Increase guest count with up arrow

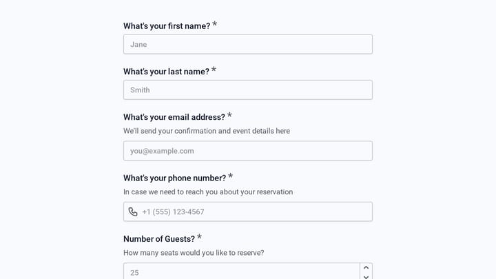coord(366,267)
